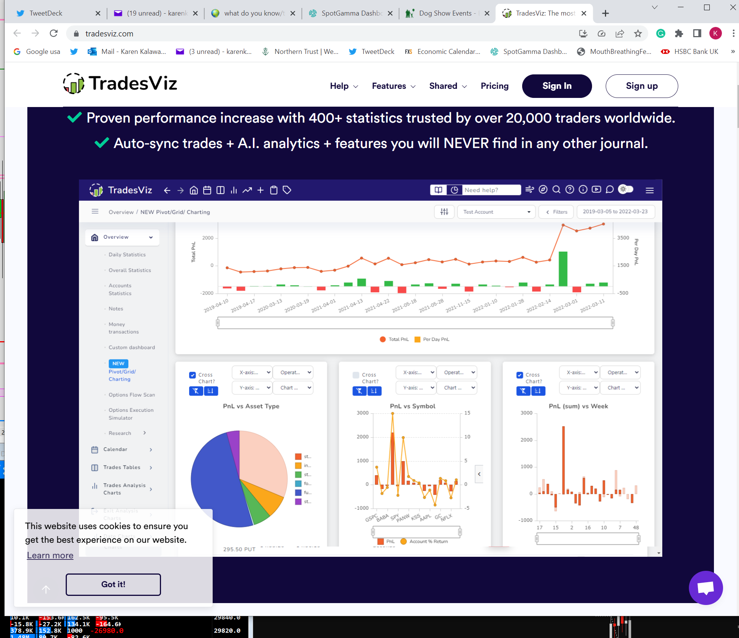Switch to the TweetDeck tab
Image resolution: width=739 pixels, height=638 pixels.
point(46,13)
